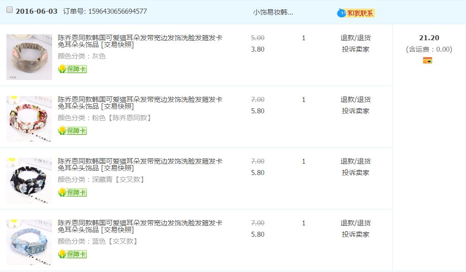Open the gray cat-ear headband thumbnail
Image resolution: width=466 pixels, height=272 pixels.
pos(29,57)
